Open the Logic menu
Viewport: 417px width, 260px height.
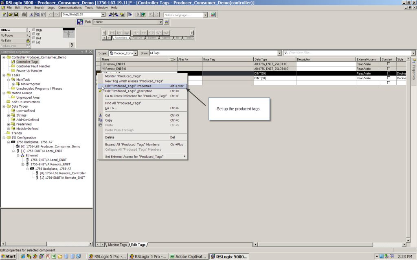point(51,8)
